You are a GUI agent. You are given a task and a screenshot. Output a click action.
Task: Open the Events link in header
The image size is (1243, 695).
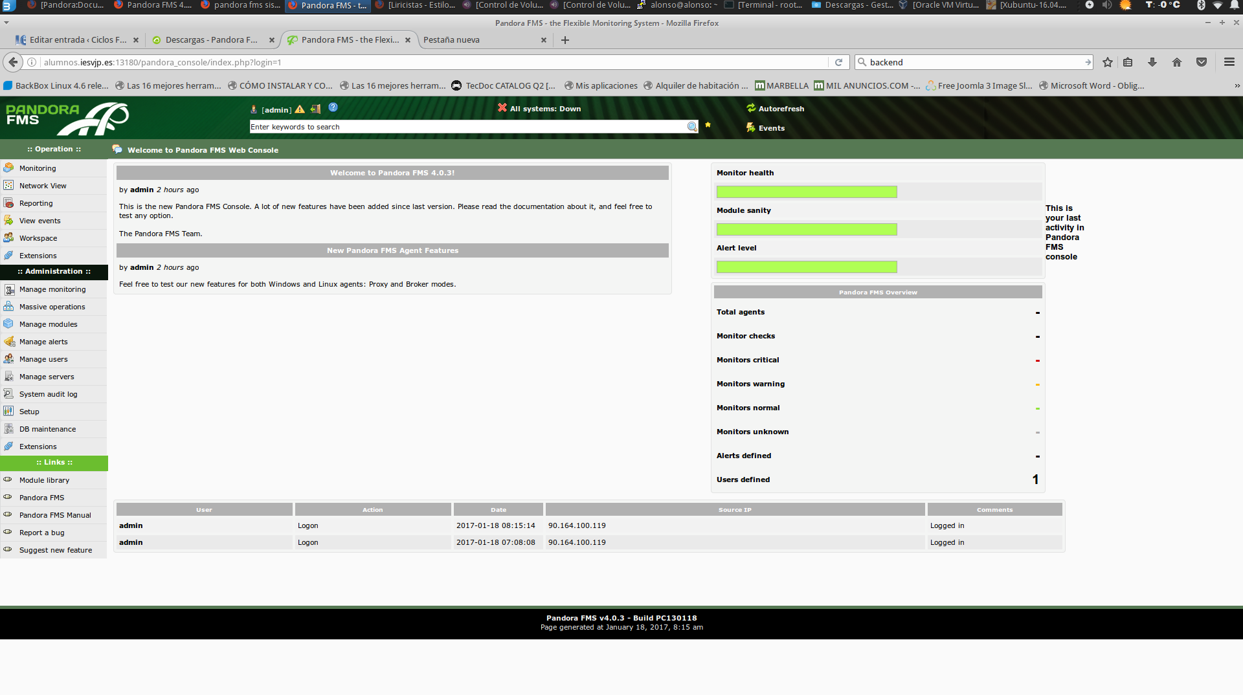pyautogui.click(x=771, y=128)
